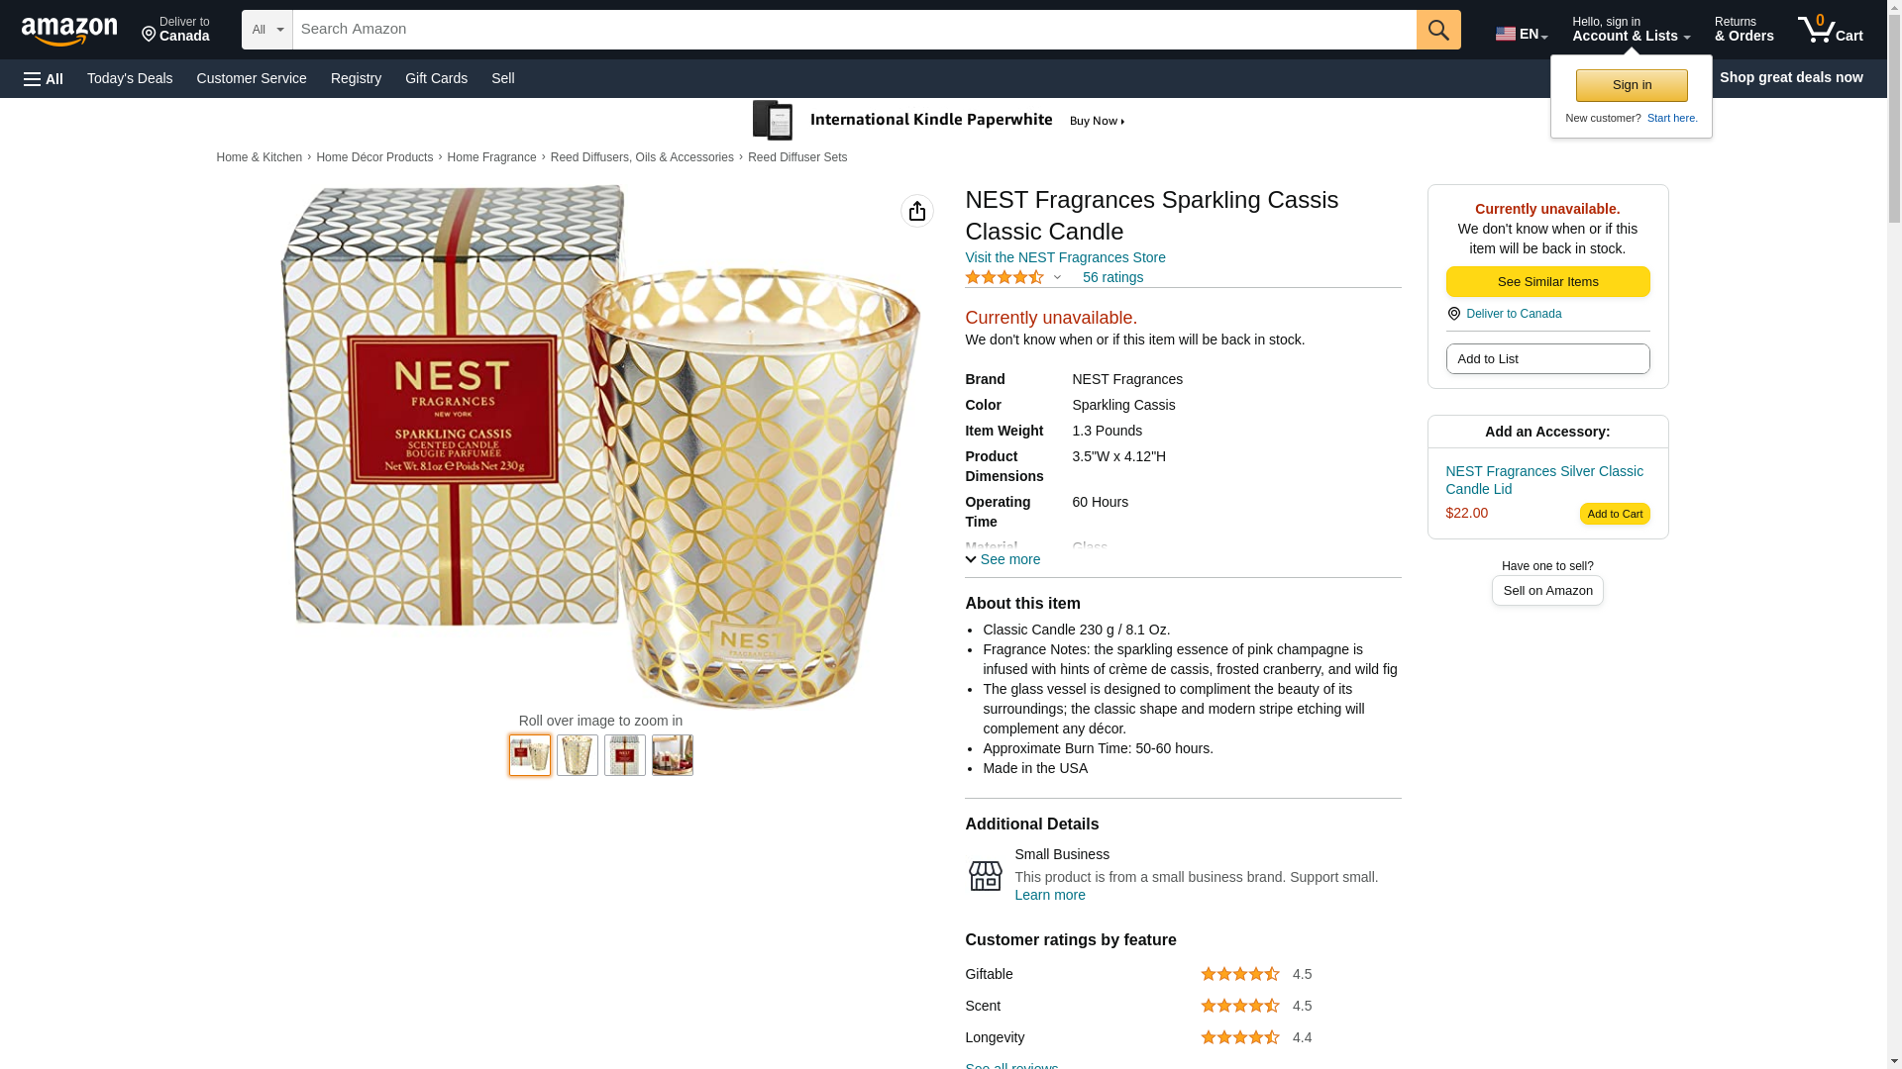1902x1069 pixels.
Task: Open the search category All dropdown
Action: [266, 30]
